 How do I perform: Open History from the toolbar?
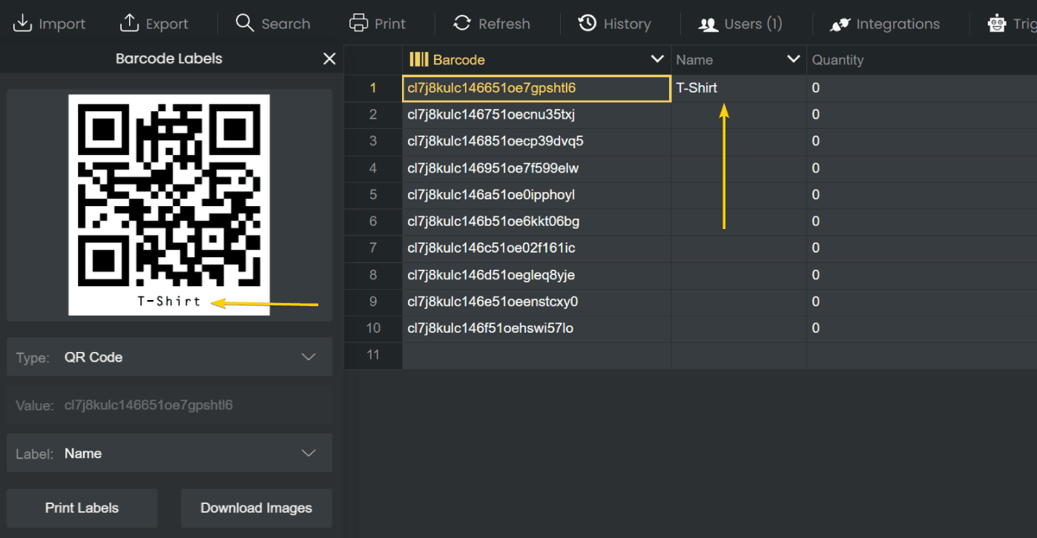615,24
